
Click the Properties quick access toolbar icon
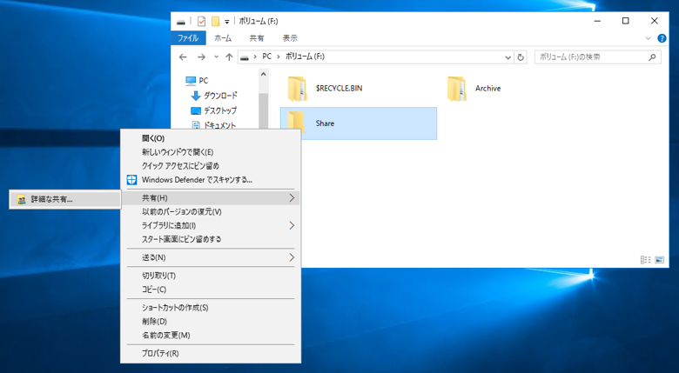201,21
